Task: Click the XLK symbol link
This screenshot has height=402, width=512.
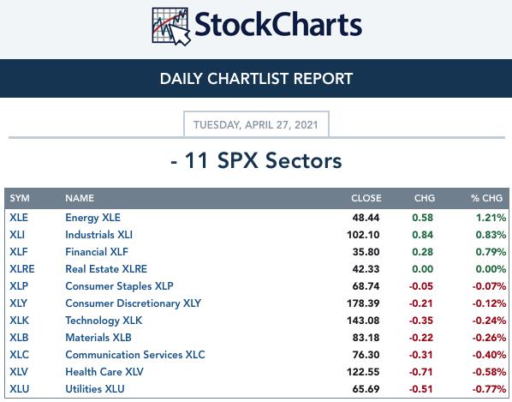Action: [19, 321]
